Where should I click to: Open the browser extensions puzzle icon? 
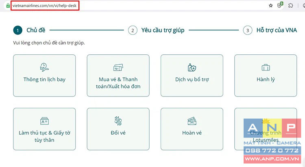(291, 5)
